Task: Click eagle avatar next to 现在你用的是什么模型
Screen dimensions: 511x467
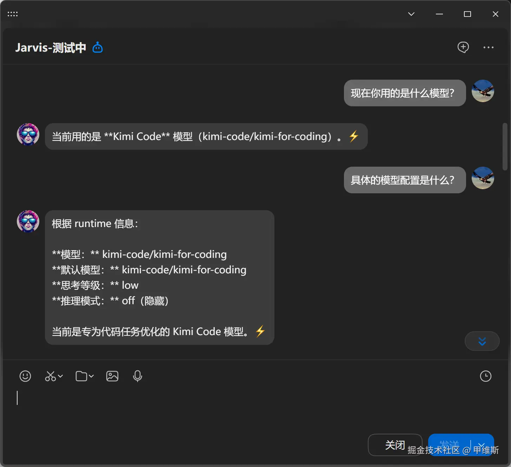Action: click(x=483, y=91)
